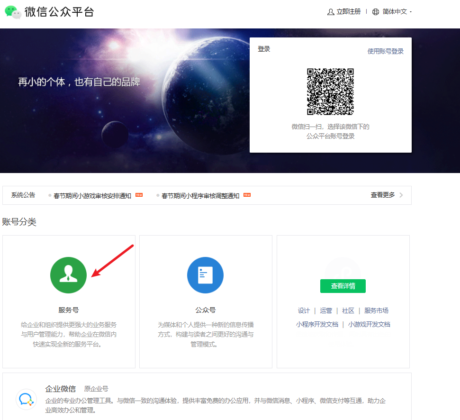Open 小程序开发文档 documentation
This screenshot has width=460, height=420.
pos(317,324)
